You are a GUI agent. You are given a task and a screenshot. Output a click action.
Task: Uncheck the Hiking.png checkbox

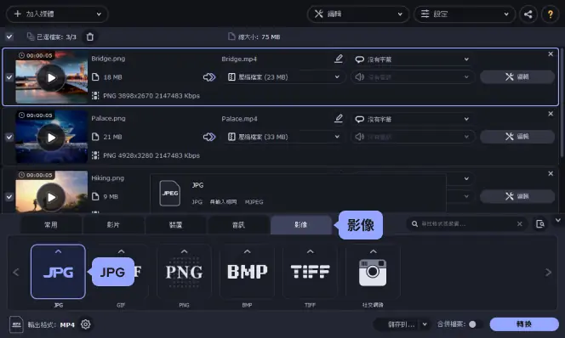point(9,197)
